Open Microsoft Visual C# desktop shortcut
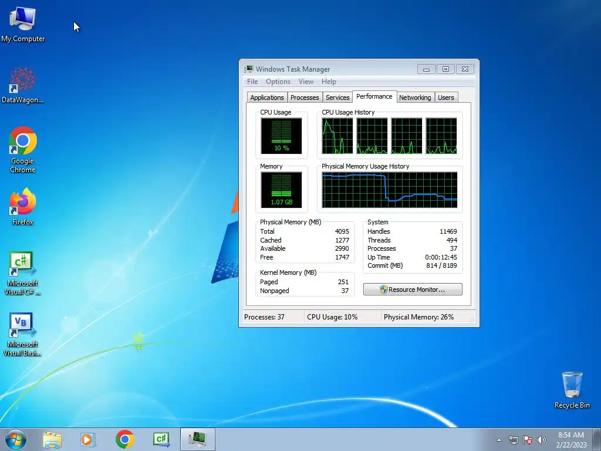Viewport: 601px width, 451px height. pyautogui.click(x=23, y=274)
